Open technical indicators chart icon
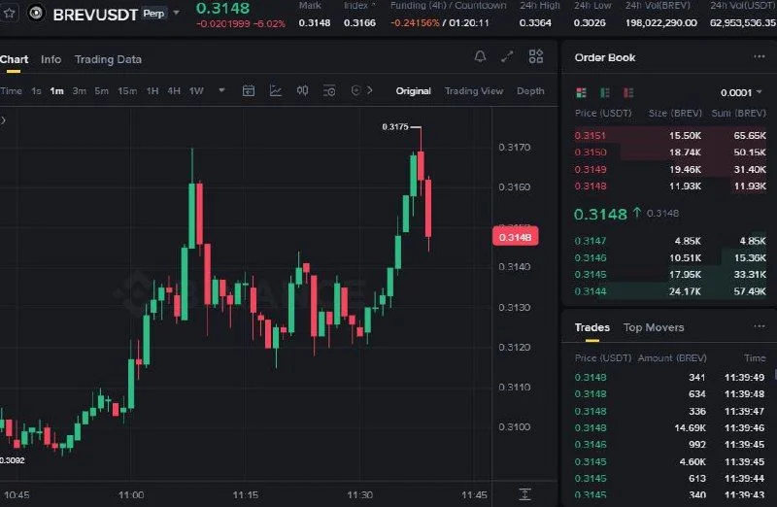The width and height of the screenshot is (777, 507). coord(276,90)
